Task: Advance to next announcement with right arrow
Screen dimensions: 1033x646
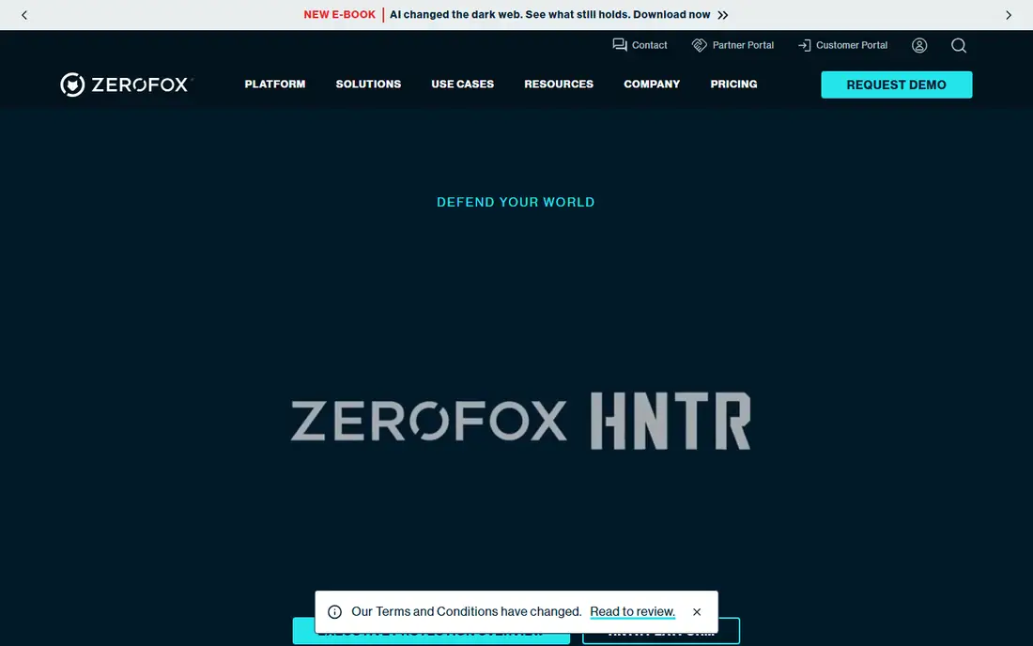Action: pyautogui.click(x=1008, y=15)
